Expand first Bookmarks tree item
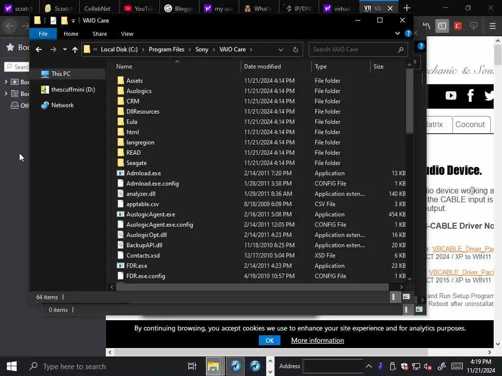This screenshot has height=376, width=502. coord(6,82)
